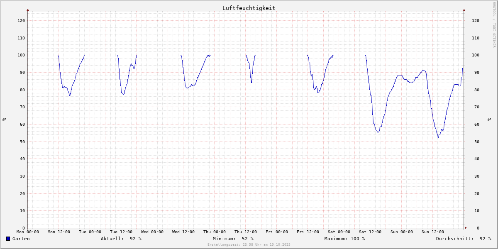Image resolution: width=498 pixels, height=249 pixels.
Task: Click the 'Mon 00:00' x-axis label
Action: 28,232
